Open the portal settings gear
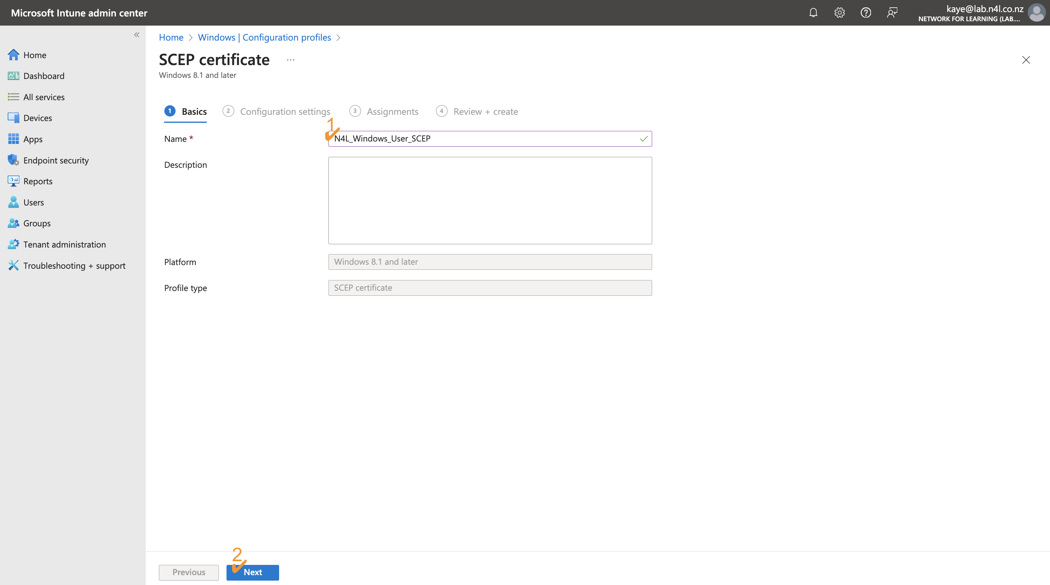The width and height of the screenshot is (1050, 585). coord(839,13)
